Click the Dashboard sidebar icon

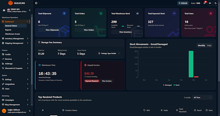pos(3,22)
